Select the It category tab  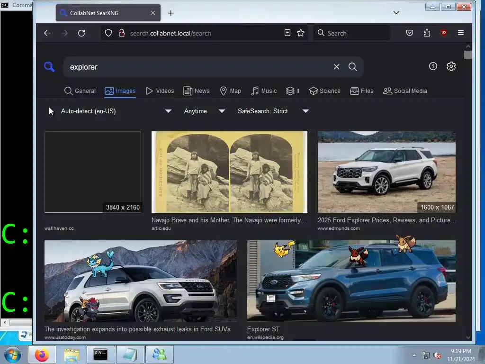(293, 91)
